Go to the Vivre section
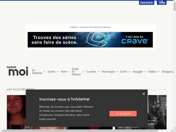Screen dimensions: 176x132 (64, 72)
